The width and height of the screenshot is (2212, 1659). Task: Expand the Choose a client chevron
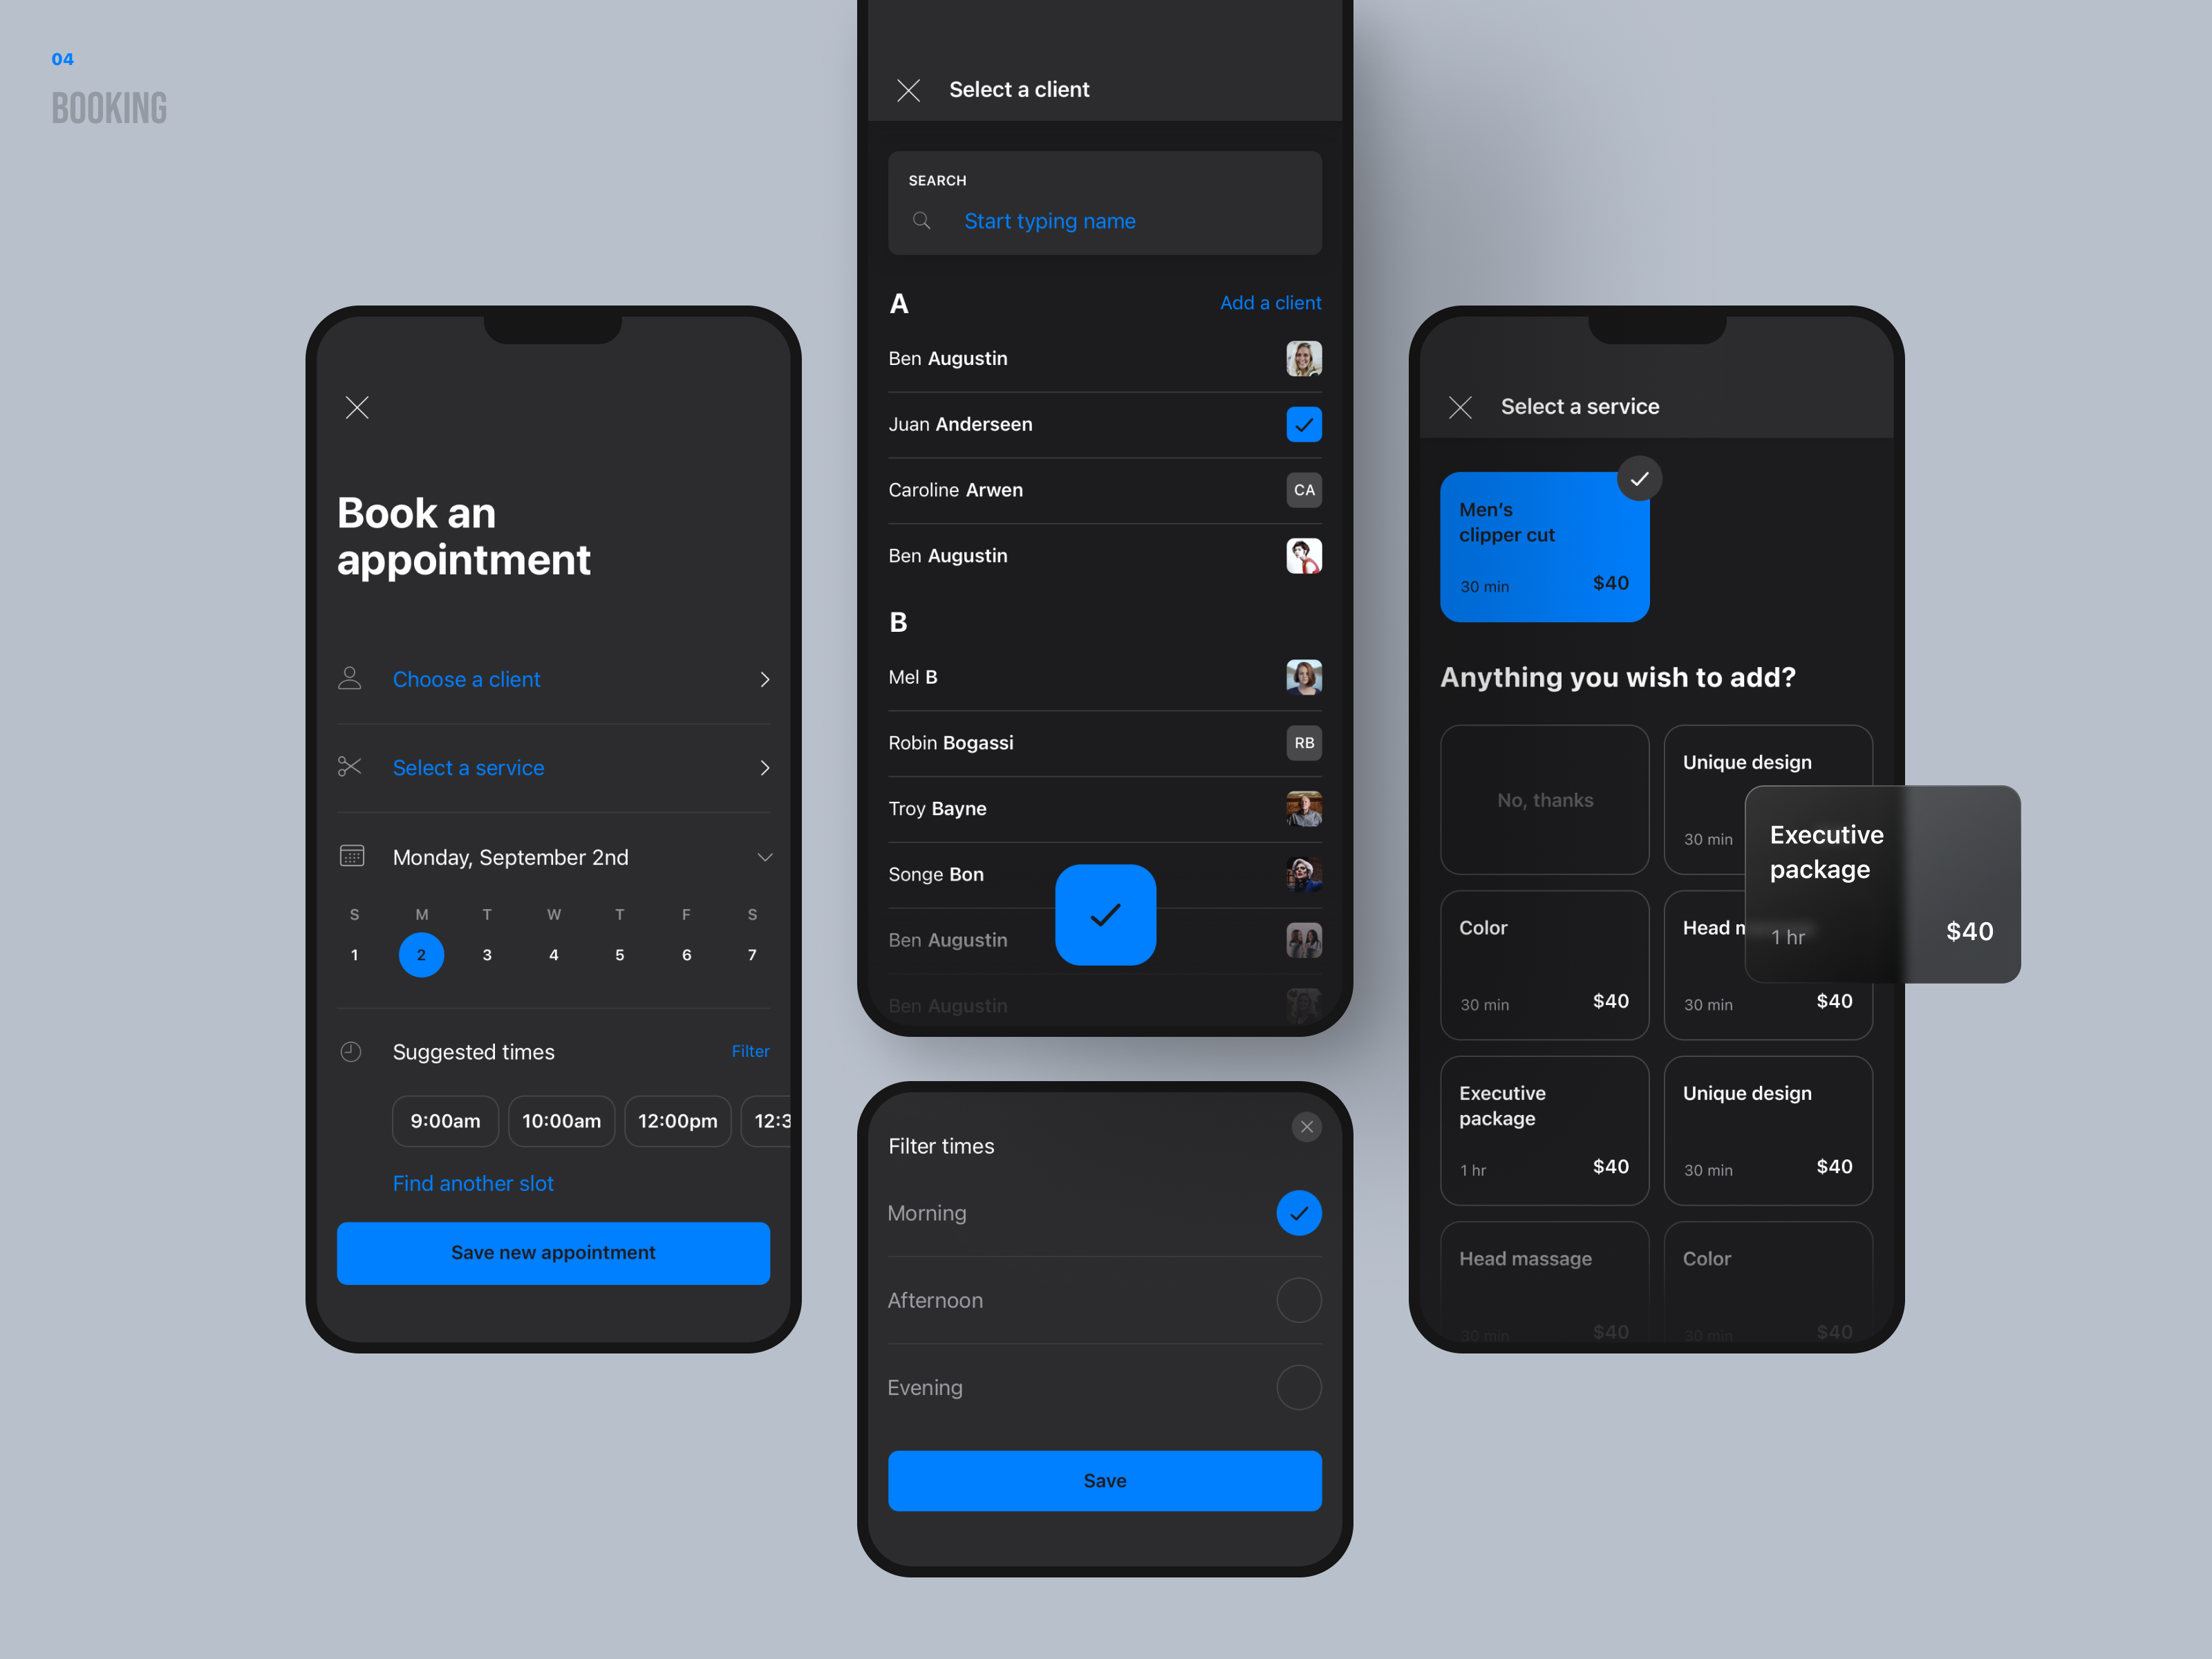(x=765, y=679)
